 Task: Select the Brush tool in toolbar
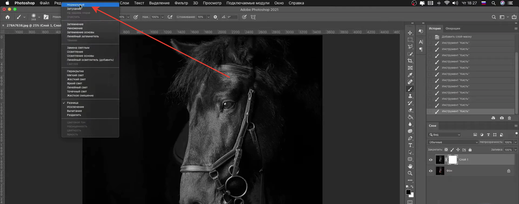coord(410,89)
